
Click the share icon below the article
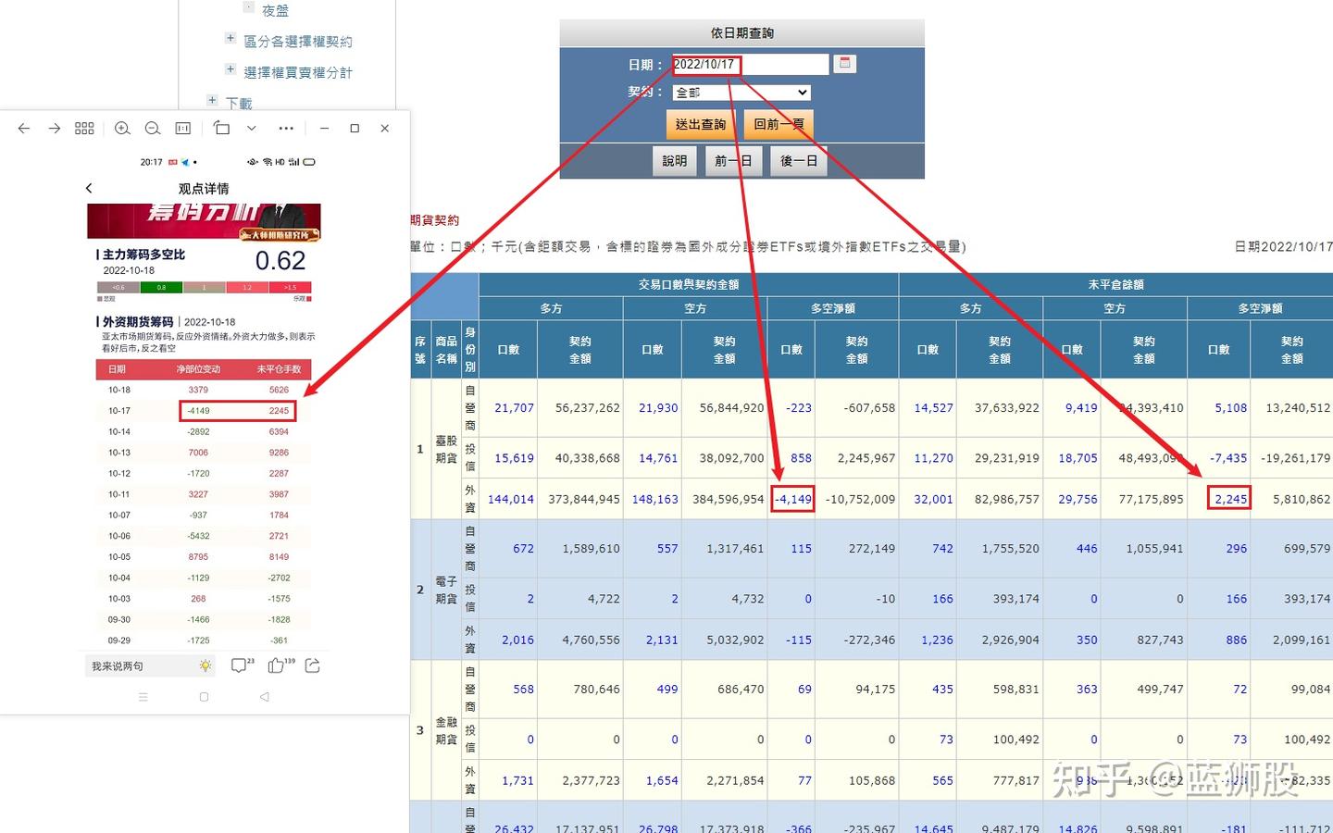point(312,665)
